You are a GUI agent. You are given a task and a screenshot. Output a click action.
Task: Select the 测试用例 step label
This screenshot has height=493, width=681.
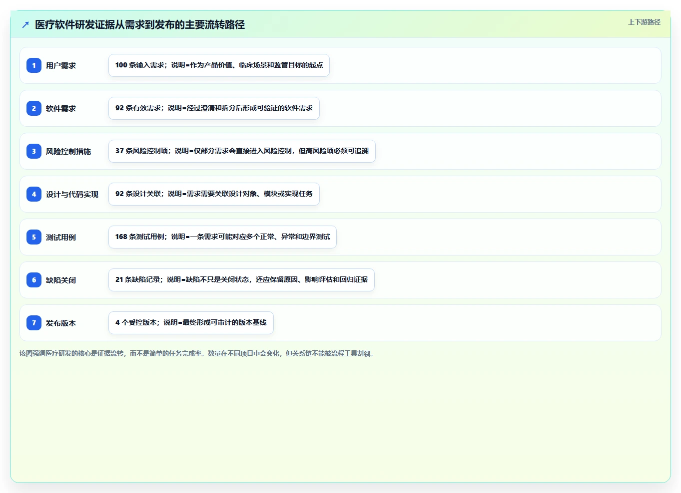(x=61, y=237)
